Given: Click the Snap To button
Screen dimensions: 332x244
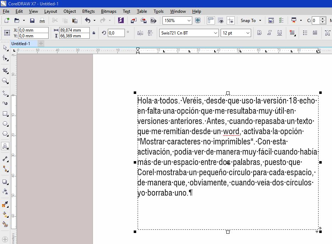Looking at the screenshot, I should 251,21.
